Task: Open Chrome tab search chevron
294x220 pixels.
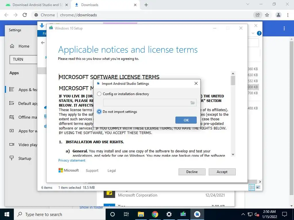Action: [248, 4]
